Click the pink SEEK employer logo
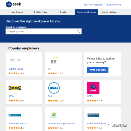 pyautogui.click(x=93, y=88)
